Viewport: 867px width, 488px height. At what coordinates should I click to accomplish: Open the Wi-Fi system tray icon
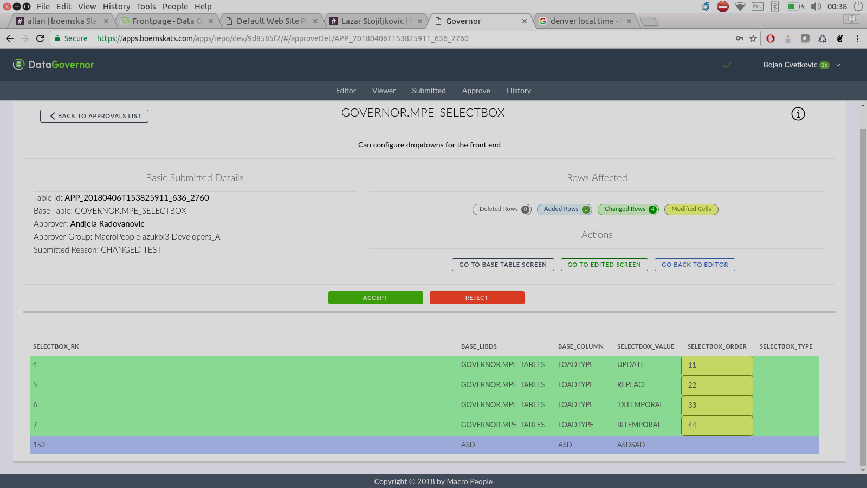coord(740,7)
